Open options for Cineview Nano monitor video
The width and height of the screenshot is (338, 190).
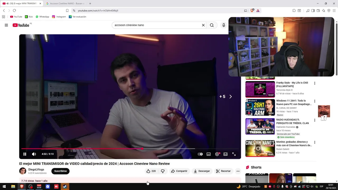tap(314, 142)
